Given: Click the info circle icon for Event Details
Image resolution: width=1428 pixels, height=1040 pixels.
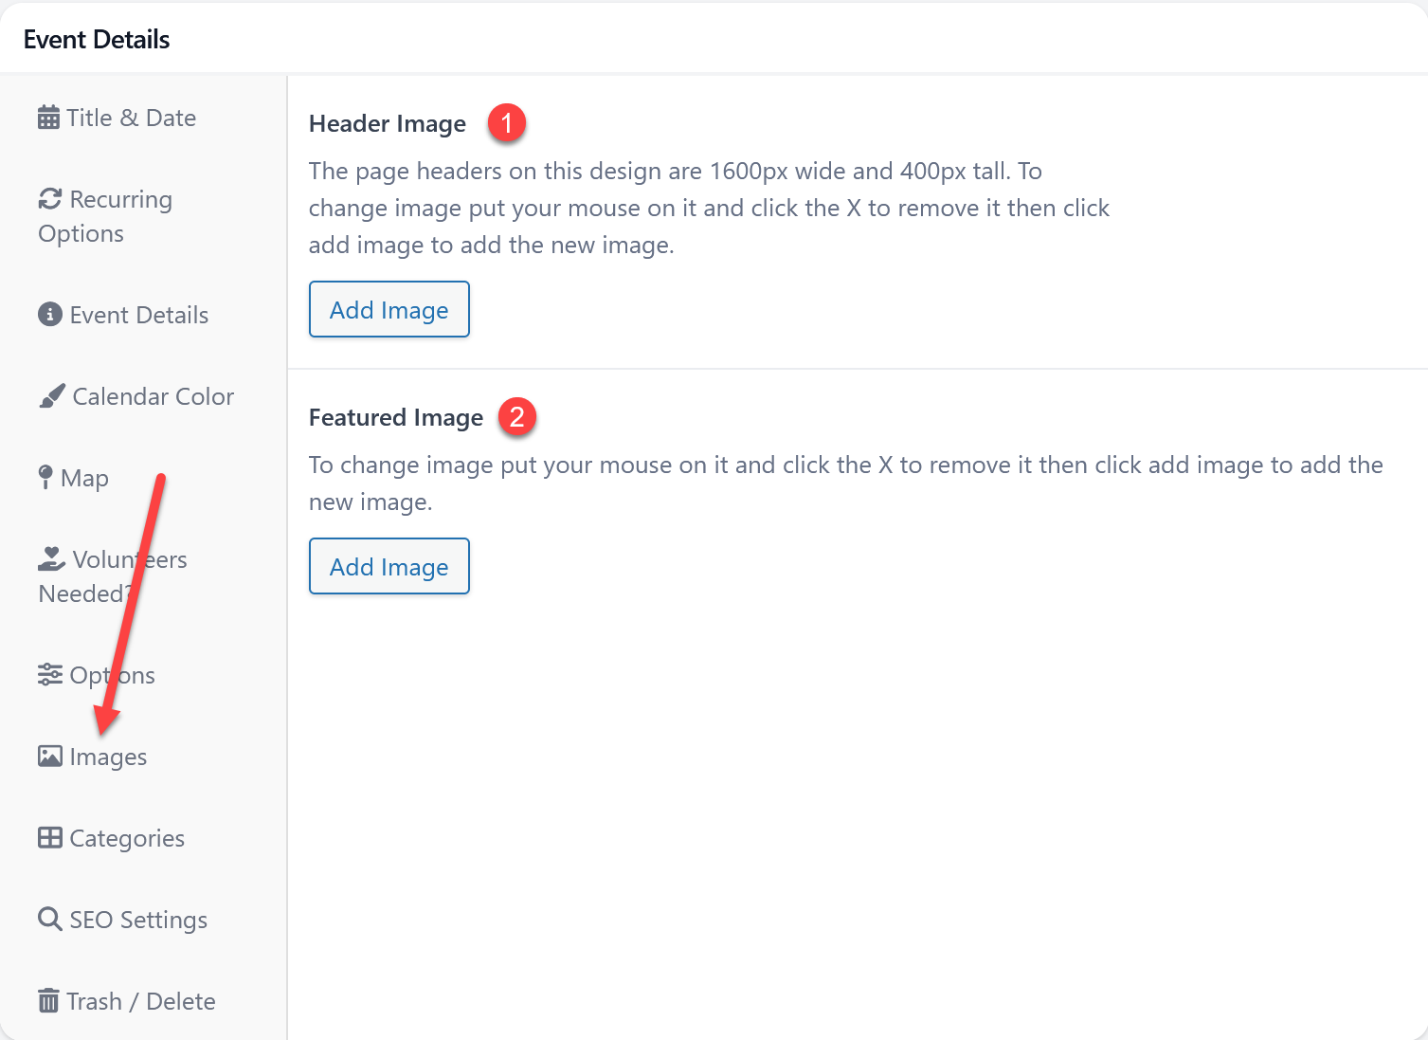Looking at the screenshot, I should click(x=50, y=315).
